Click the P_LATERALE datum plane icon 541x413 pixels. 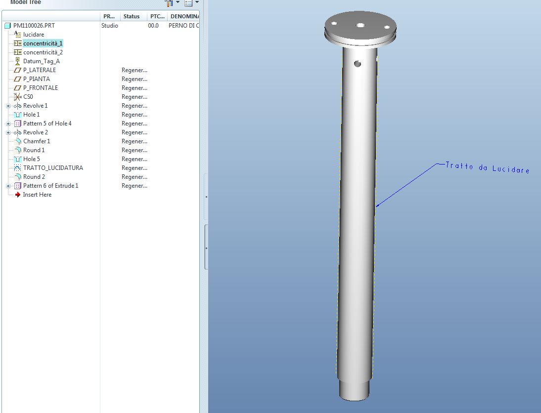coord(18,70)
